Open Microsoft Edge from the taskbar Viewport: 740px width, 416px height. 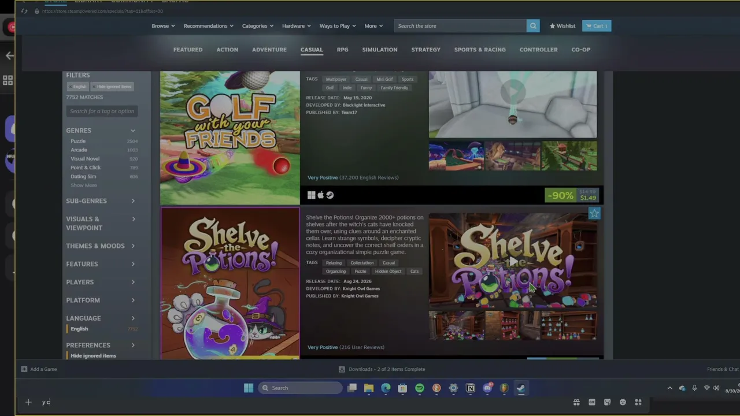(x=386, y=388)
